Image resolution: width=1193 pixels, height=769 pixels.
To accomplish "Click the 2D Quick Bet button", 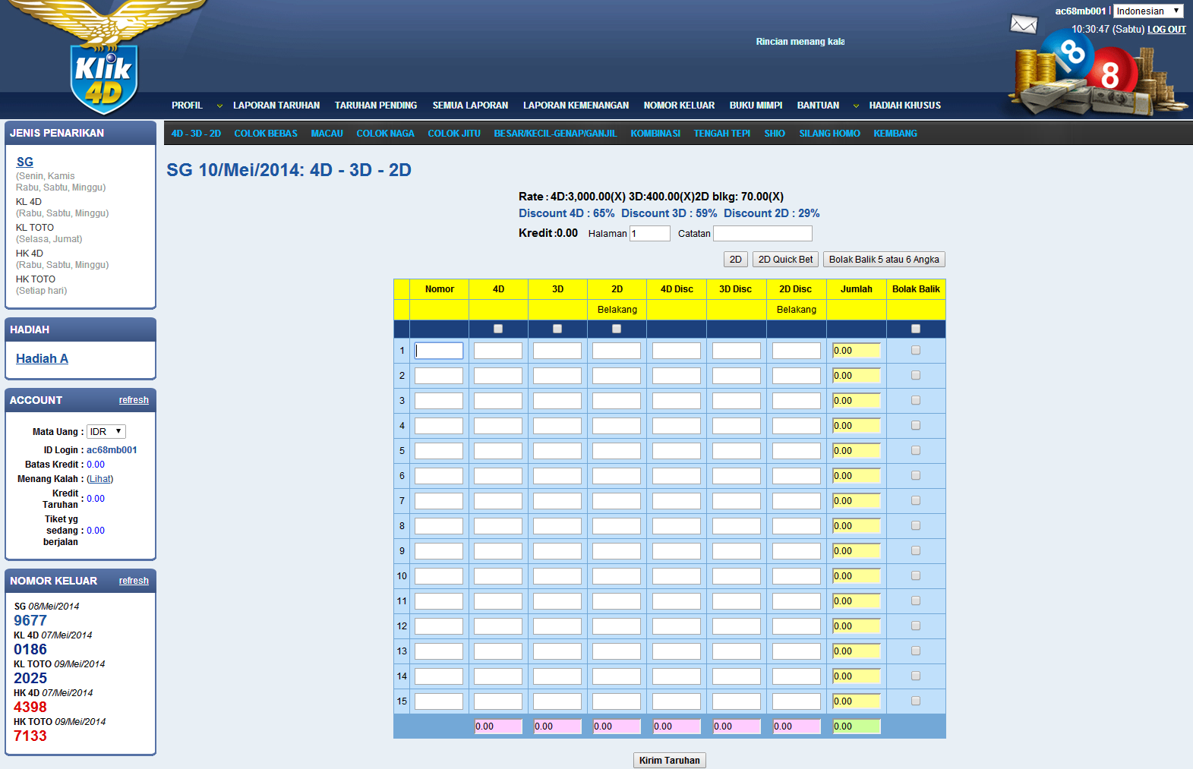I will pyautogui.click(x=785, y=260).
